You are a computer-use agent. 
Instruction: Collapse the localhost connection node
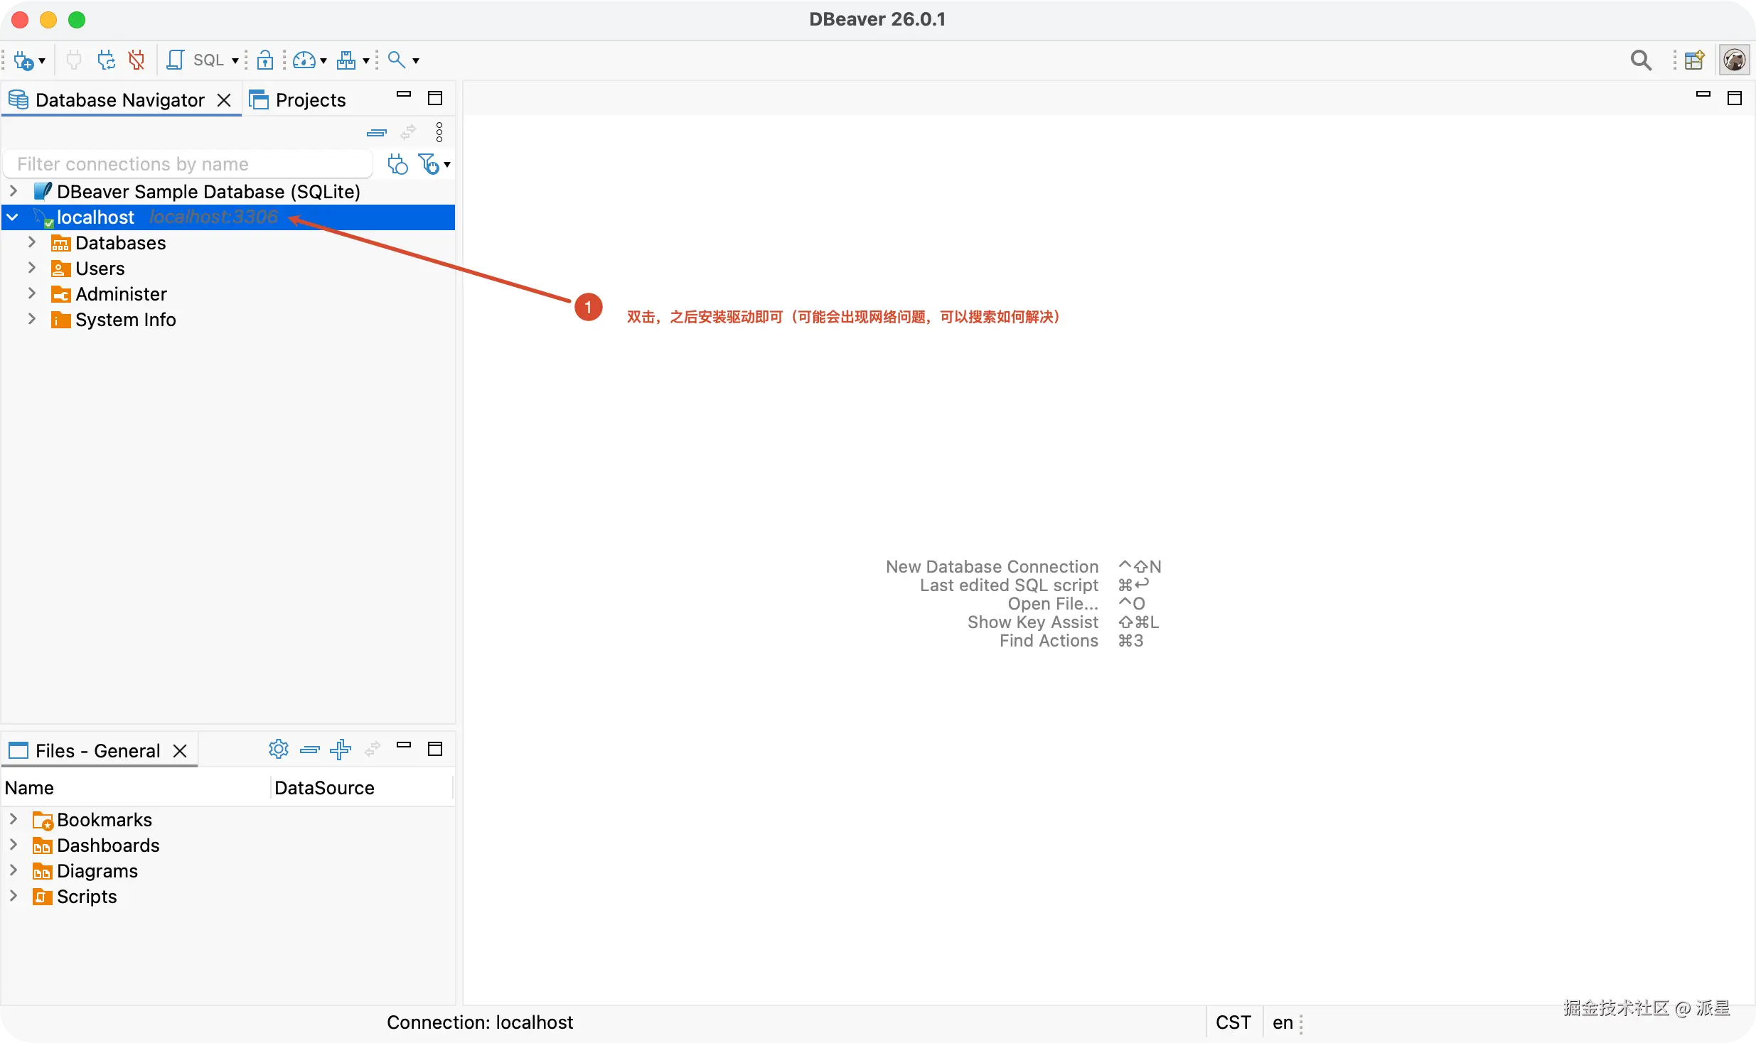[13, 217]
